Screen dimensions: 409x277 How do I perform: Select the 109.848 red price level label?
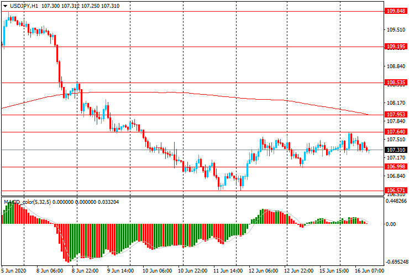coord(396,11)
